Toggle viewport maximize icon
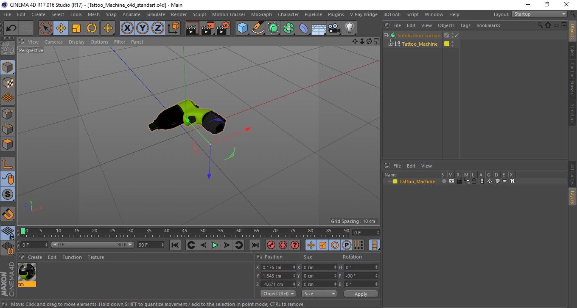 tap(376, 41)
